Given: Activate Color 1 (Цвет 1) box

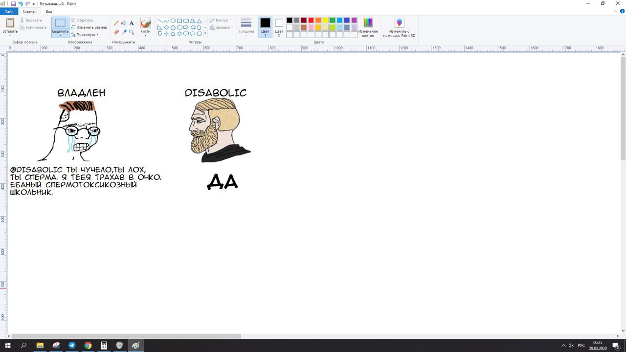Looking at the screenshot, I should 265,27.
